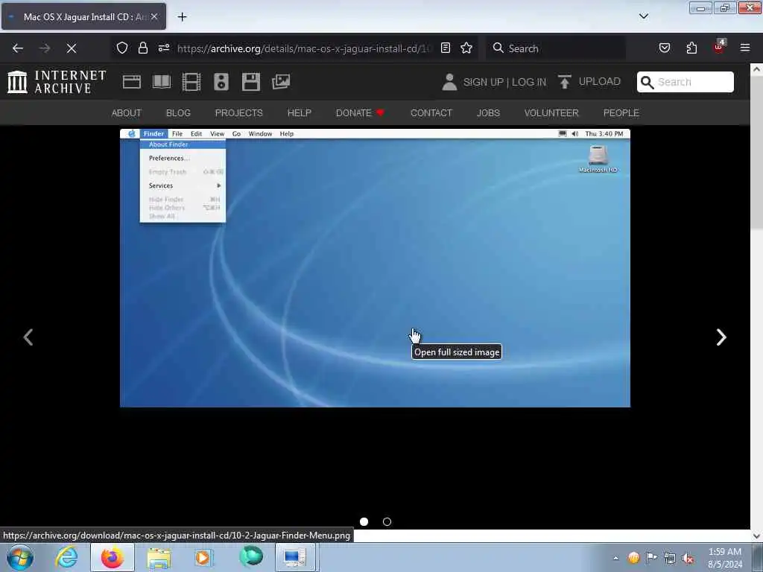The width and height of the screenshot is (763, 572).
Task: Open the BLOG menu item
Action: point(178,113)
